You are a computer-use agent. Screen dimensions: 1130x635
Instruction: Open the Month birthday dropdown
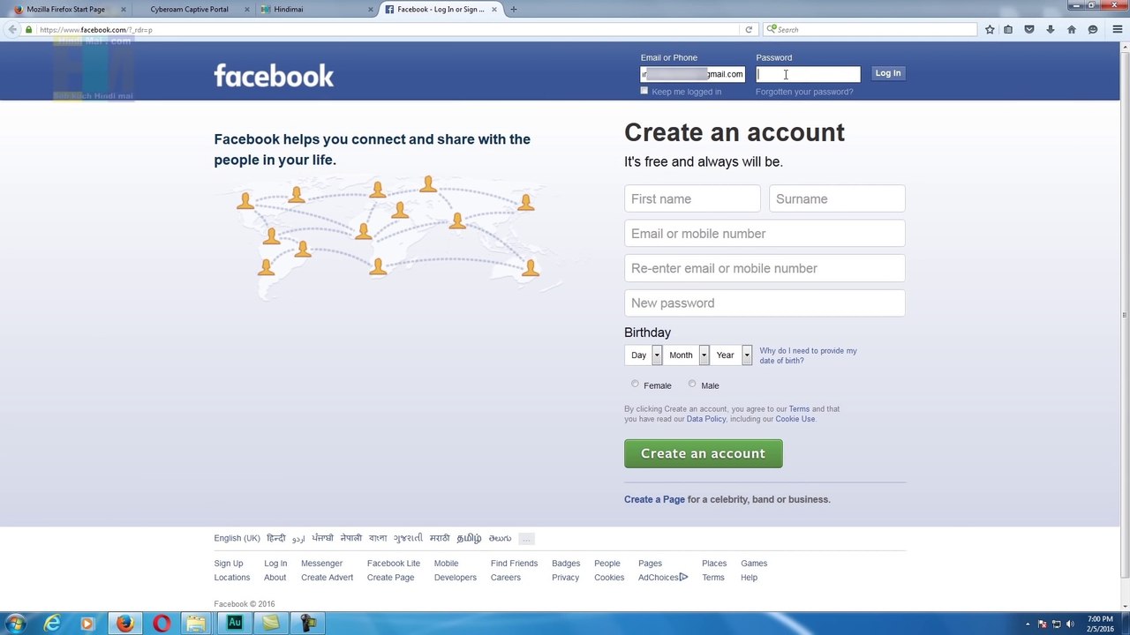click(687, 355)
